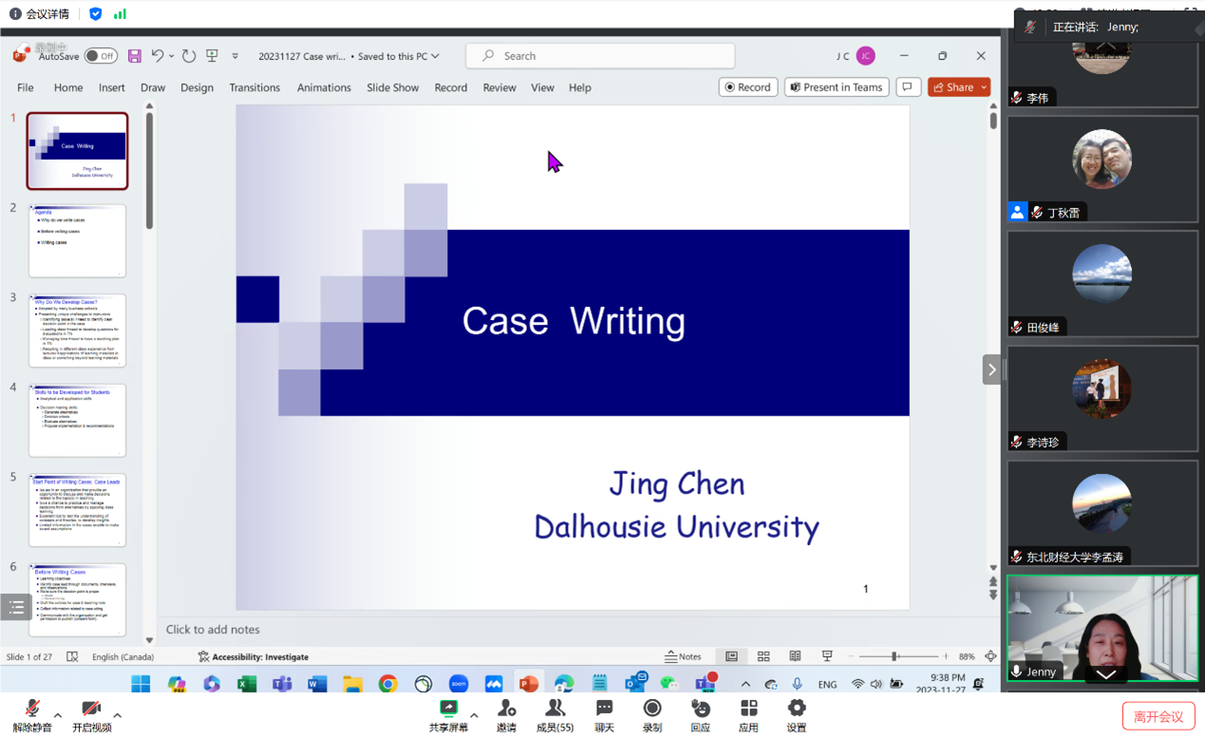Select slide 3 thumbnail Why Do We Develop Cases
Image resolution: width=1205 pixels, height=738 pixels.
click(77, 331)
